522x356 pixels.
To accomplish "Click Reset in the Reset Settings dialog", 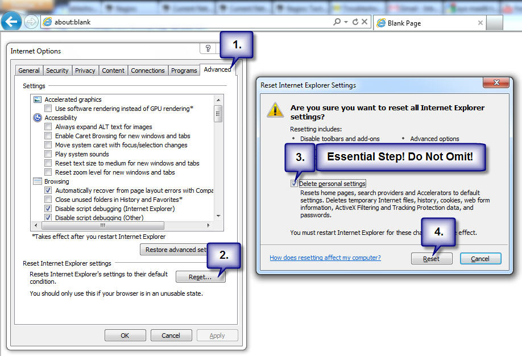I will [x=432, y=258].
